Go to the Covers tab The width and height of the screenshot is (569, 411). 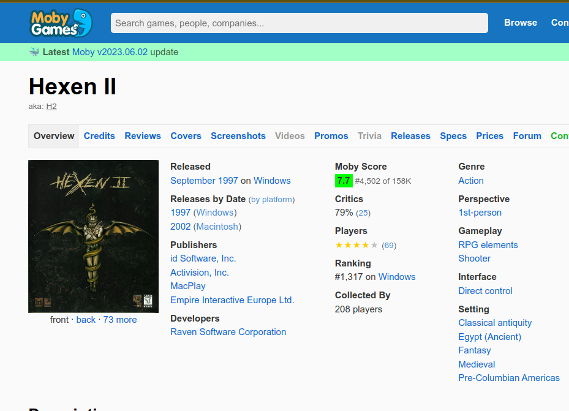(186, 136)
